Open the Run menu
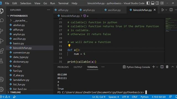177x99 pixels. coord(53,3)
